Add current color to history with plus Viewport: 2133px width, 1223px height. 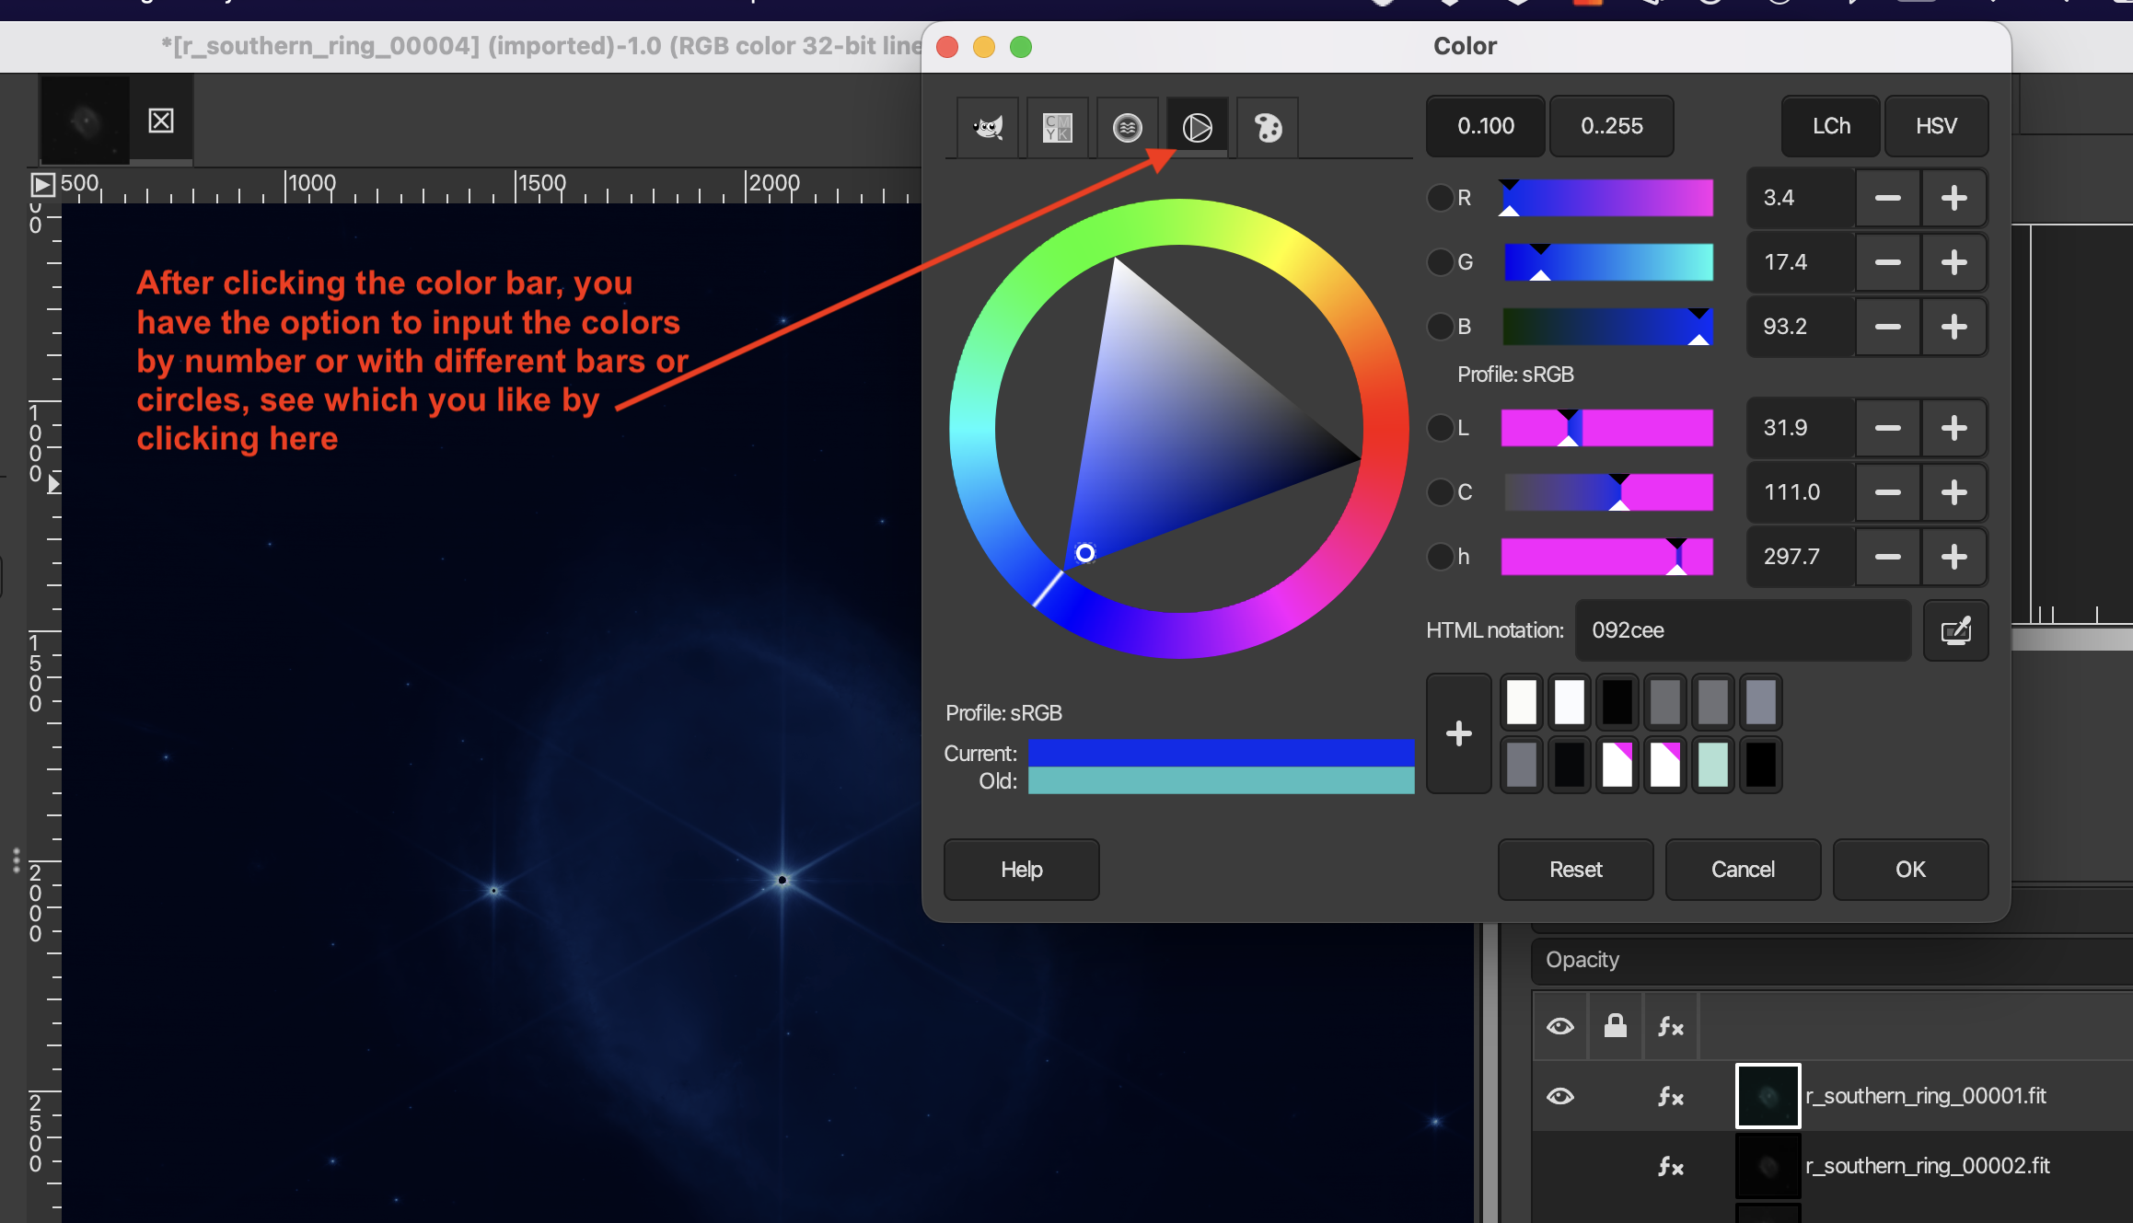tap(1458, 733)
